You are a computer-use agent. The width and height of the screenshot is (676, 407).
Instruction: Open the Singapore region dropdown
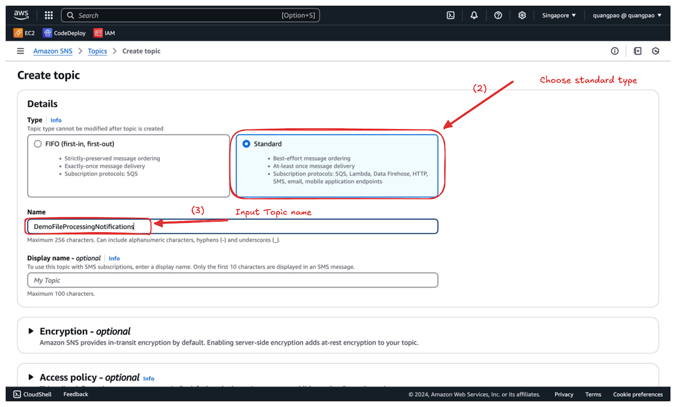point(559,15)
